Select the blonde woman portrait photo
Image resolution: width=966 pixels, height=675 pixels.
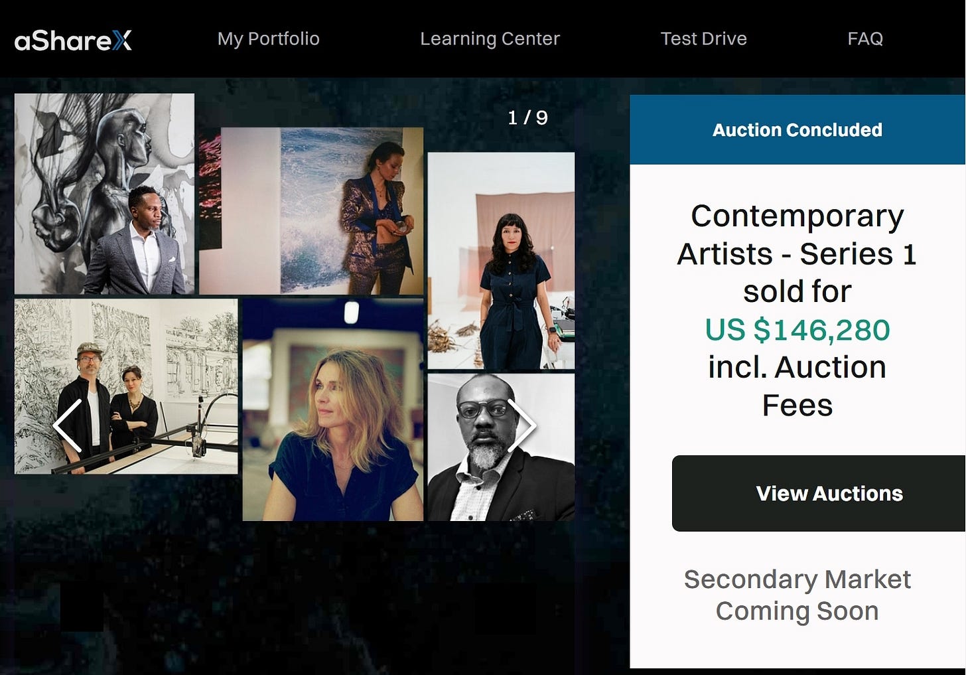click(333, 410)
